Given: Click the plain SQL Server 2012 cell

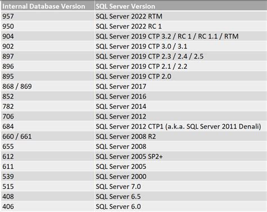Looking at the screenshot, I should point(181,116).
